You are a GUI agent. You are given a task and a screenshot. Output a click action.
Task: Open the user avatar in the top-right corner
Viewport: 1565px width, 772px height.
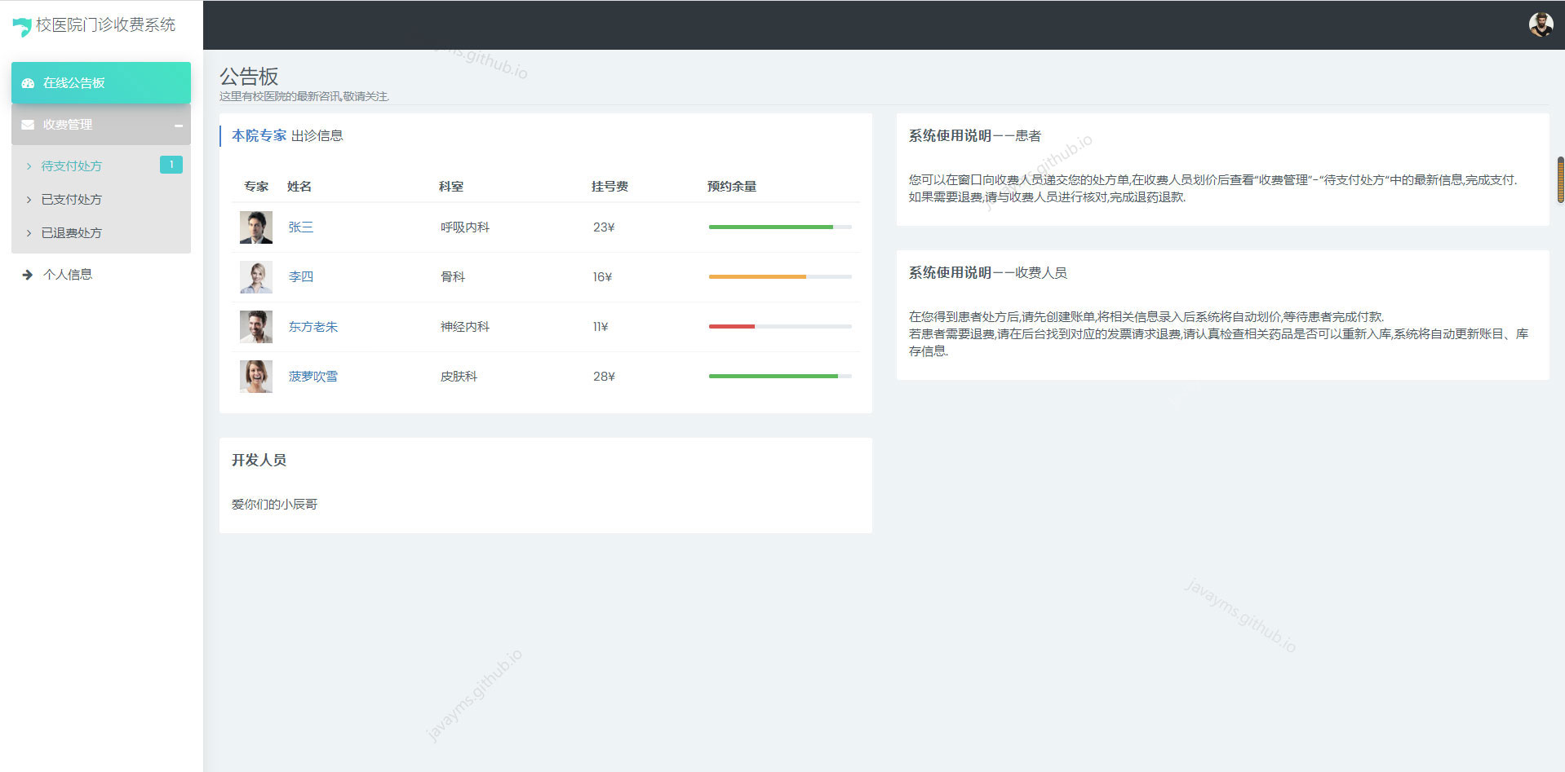pyautogui.click(x=1541, y=24)
